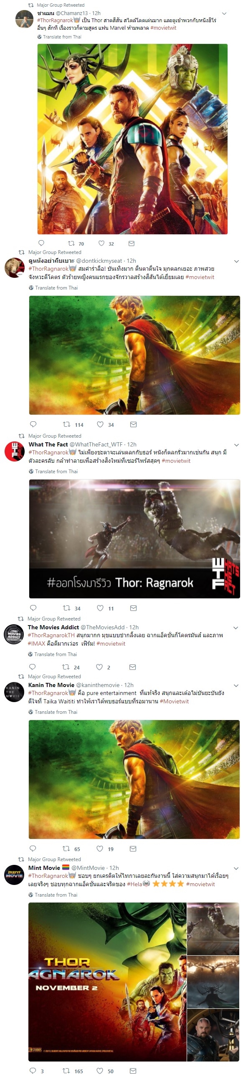
Task: Open the Thor vs Hulk arena image
Action: pos(134,538)
